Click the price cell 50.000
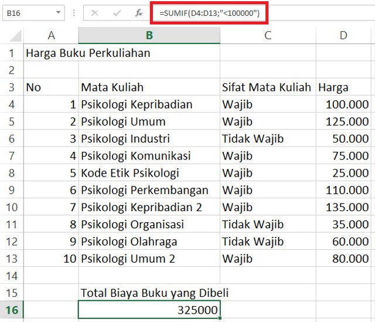375x322 pixels. click(343, 138)
